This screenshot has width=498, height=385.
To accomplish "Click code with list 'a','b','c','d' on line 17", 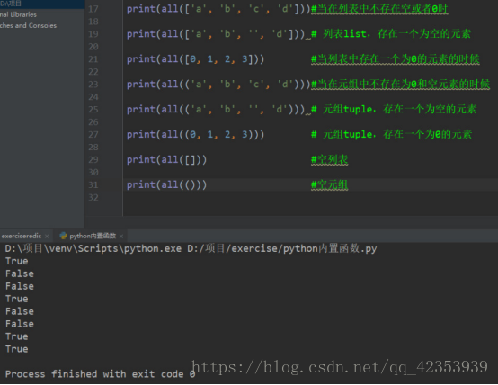I will [x=218, y=9].
